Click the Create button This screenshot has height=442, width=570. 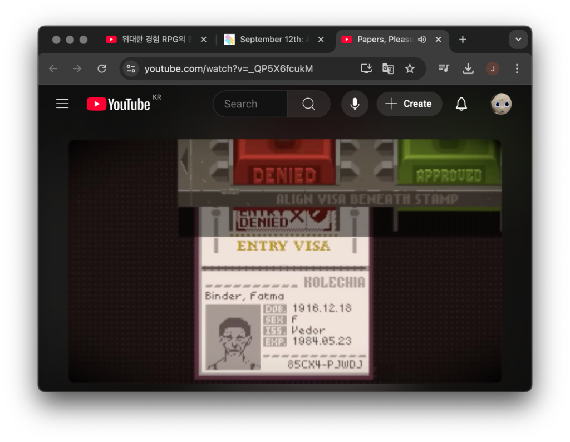click(409, 104)
